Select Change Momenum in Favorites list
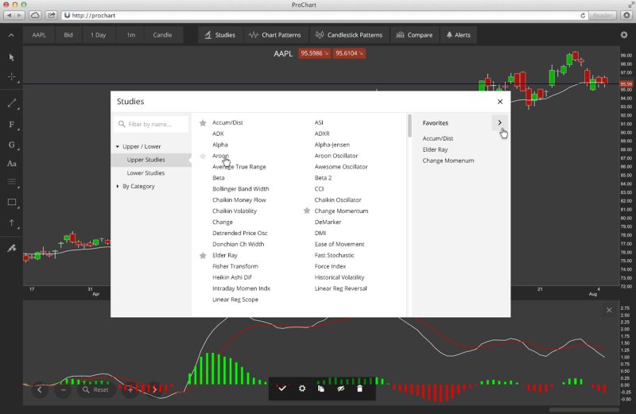The image size is (636, 414). pyautogui.click(x=448, y=161)
